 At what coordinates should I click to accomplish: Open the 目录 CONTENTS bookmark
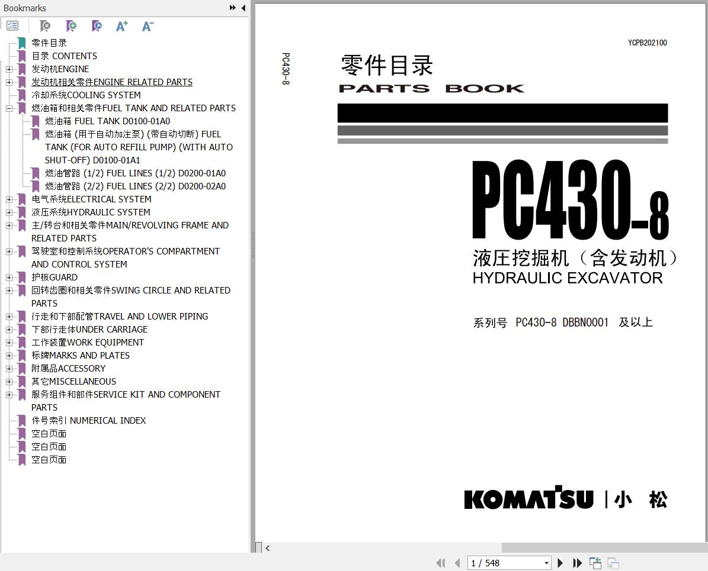point(64,56)
